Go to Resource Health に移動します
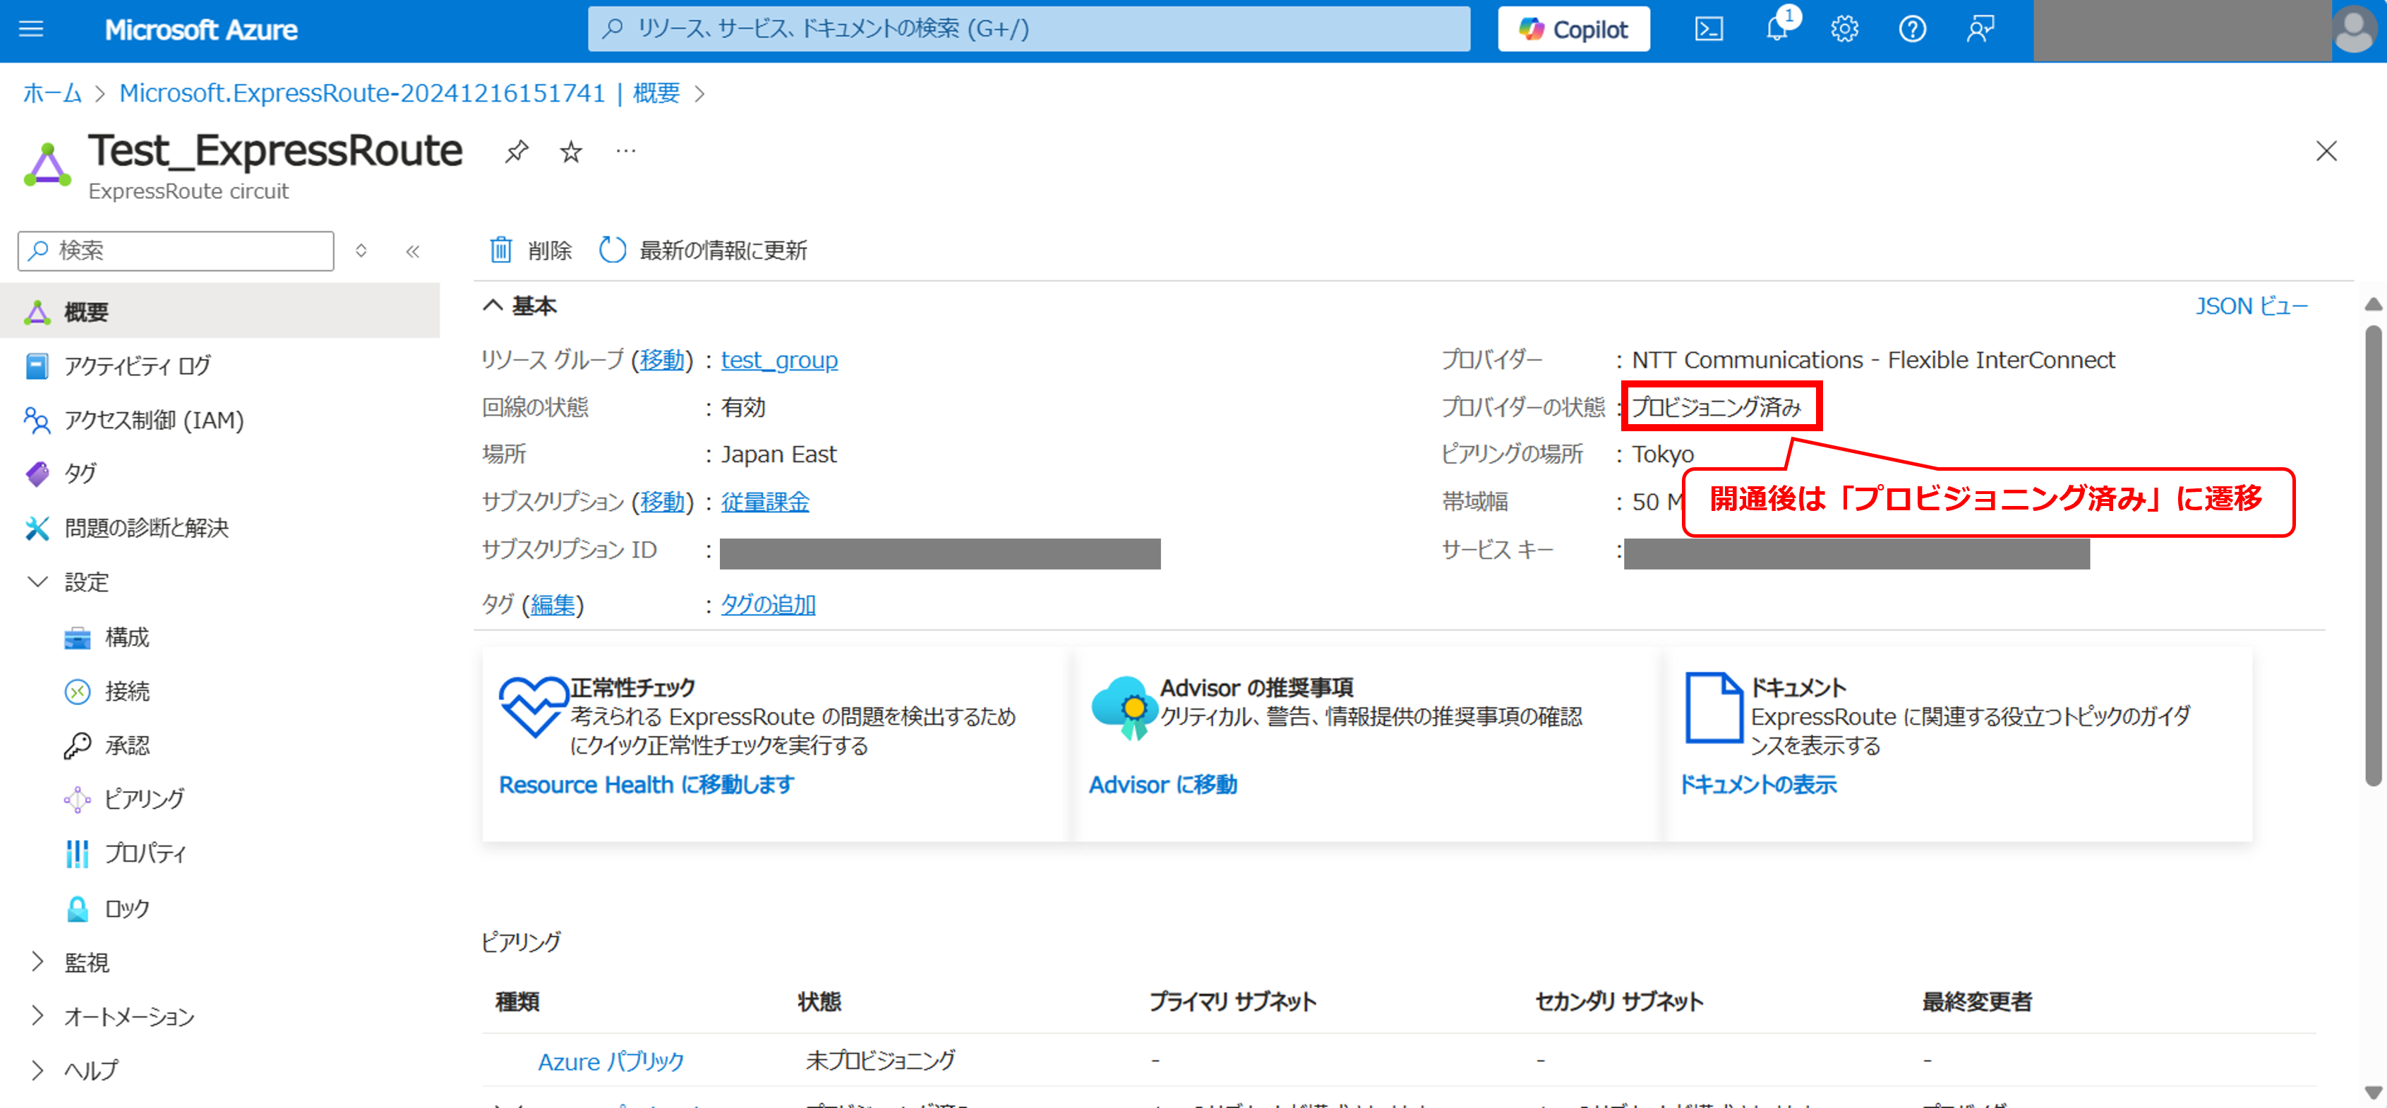This screenshot has height=1108, width=2387. [646, 785]
